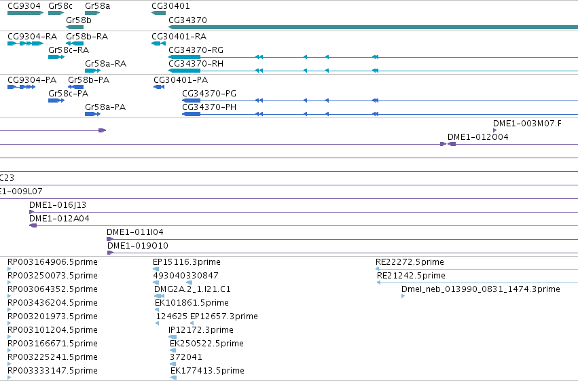Click the EP15116.3prime EST label
This screenshot has height=381, width=578.
187,262
